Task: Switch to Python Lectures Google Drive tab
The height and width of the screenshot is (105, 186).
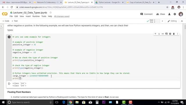Action: pos(110,2)
